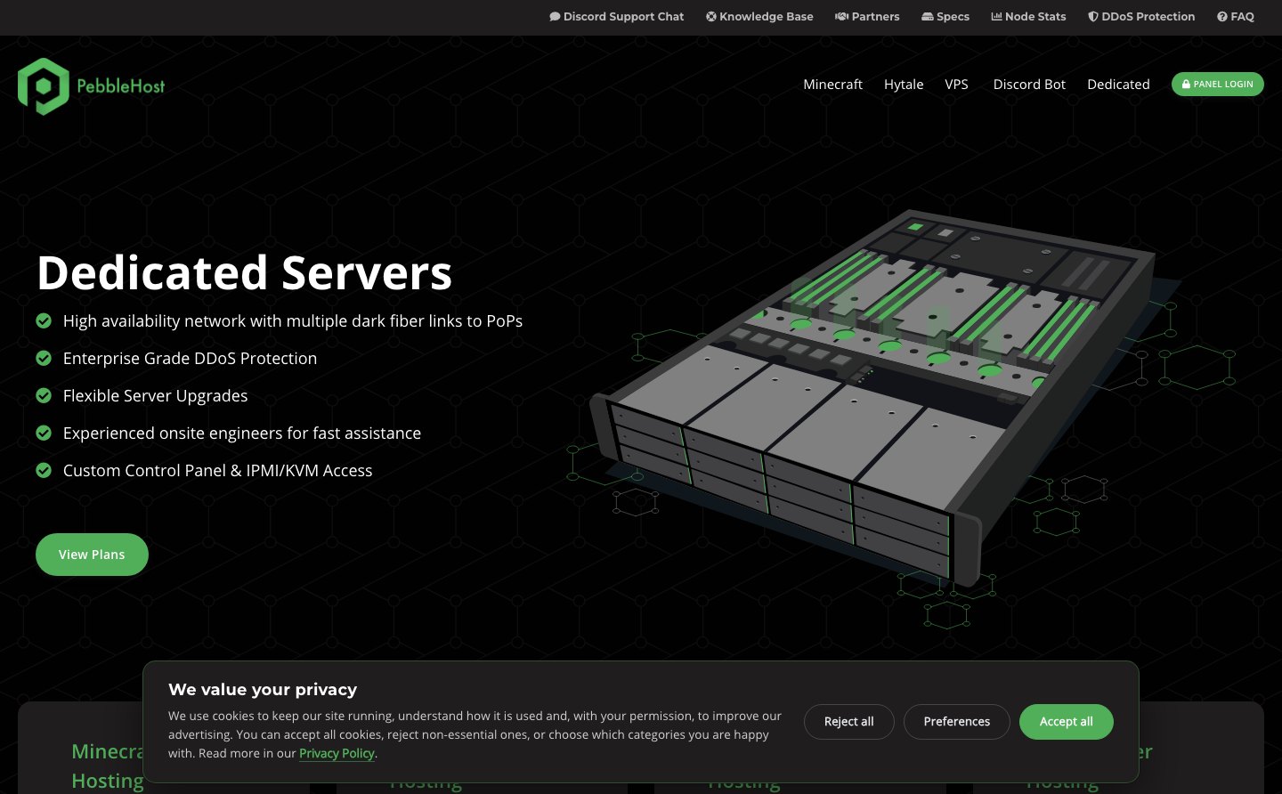Click the Panel Login button
Screen dimensions: 1282x794
[1218, 85]
